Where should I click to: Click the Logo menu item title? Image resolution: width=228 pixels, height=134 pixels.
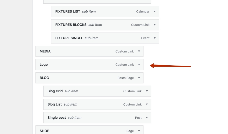(44, 65)
